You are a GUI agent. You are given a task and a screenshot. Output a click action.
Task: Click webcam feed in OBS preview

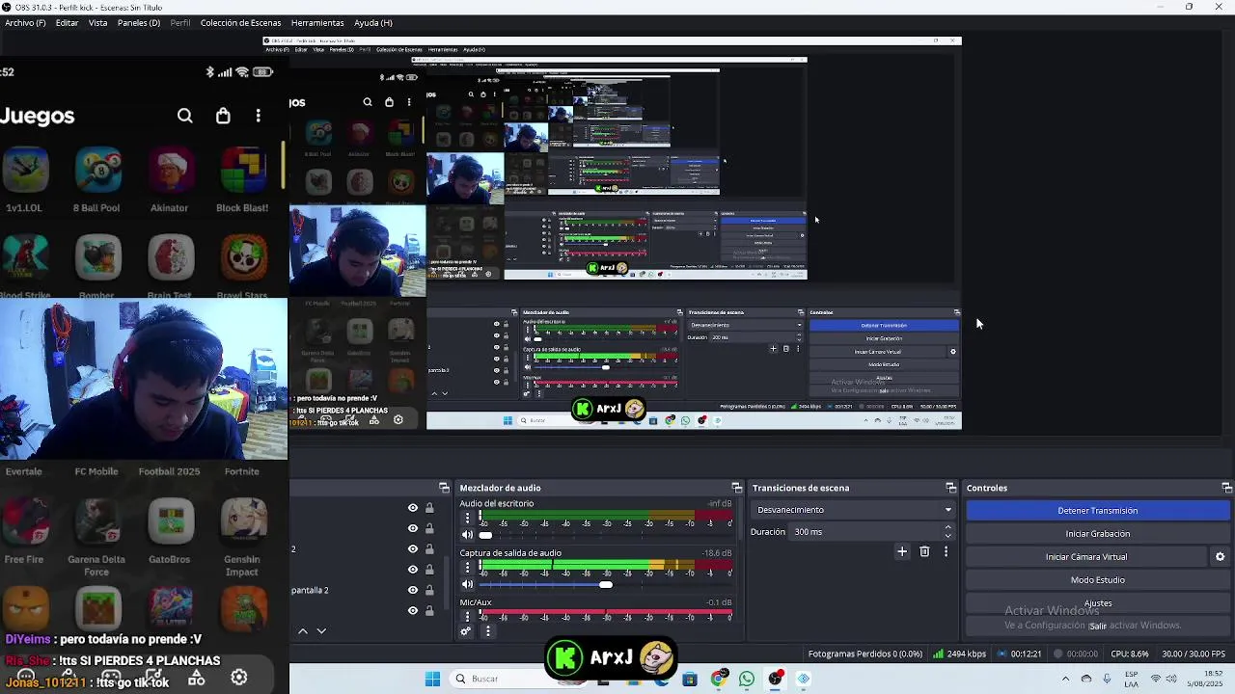[143, 379]
